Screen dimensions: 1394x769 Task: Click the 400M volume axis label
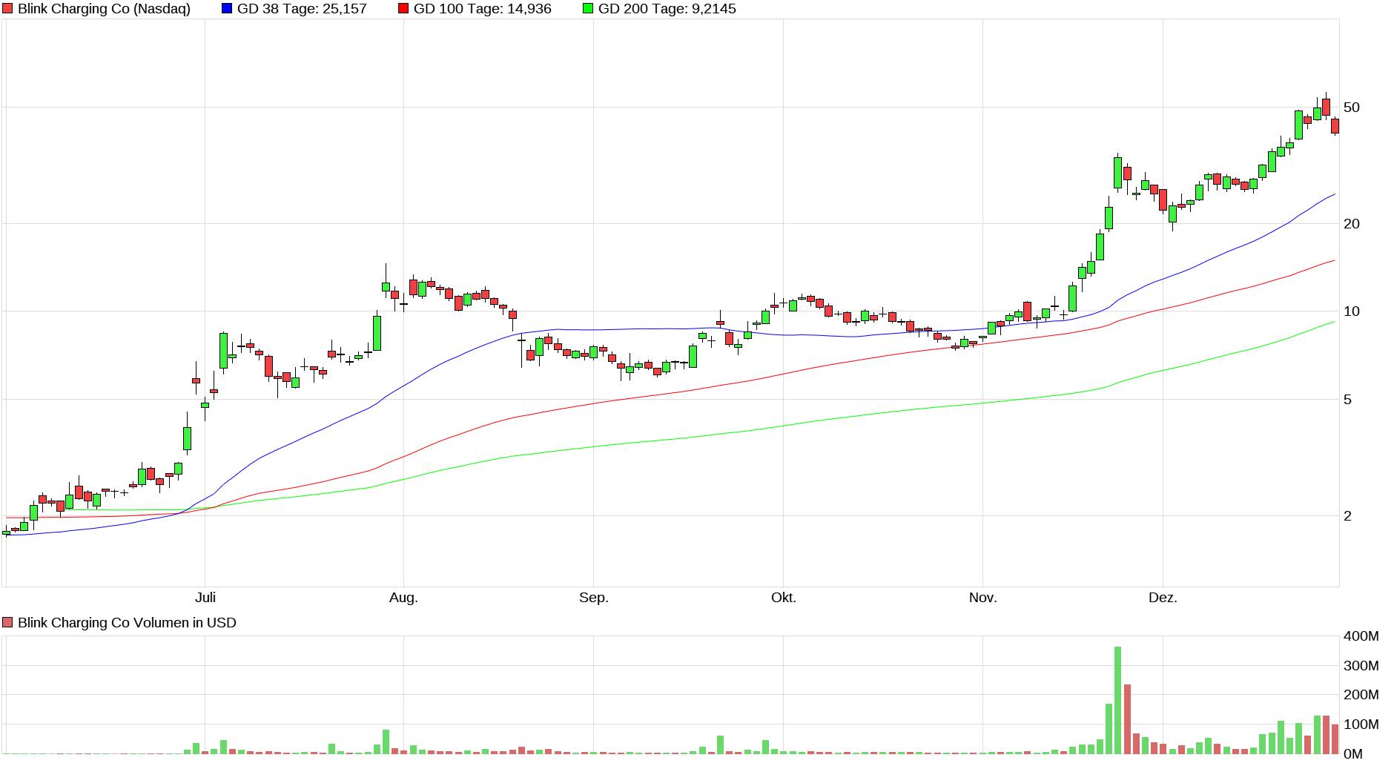click(x=1360, y=636)
